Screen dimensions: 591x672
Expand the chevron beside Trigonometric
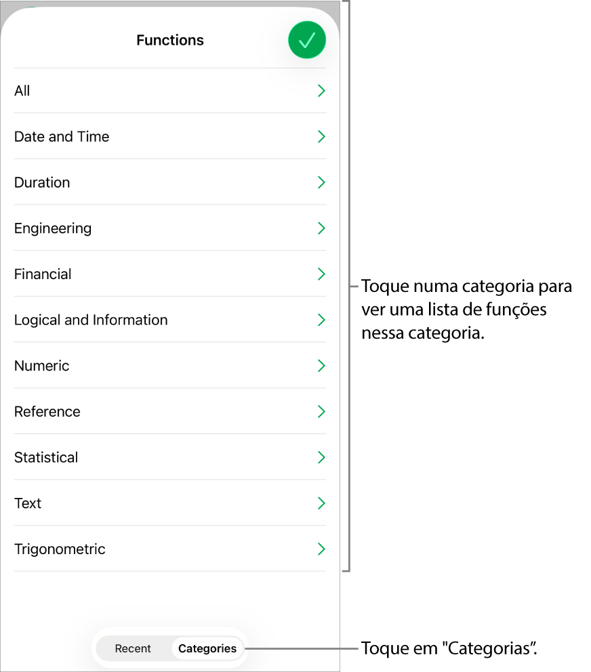tap(321, 549)
